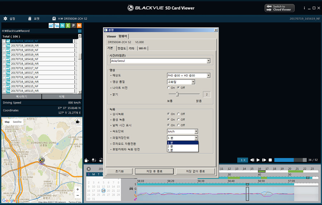Select day 19 in the calendar
Viewport: 322px width, 205px height.
coord(103,191)
